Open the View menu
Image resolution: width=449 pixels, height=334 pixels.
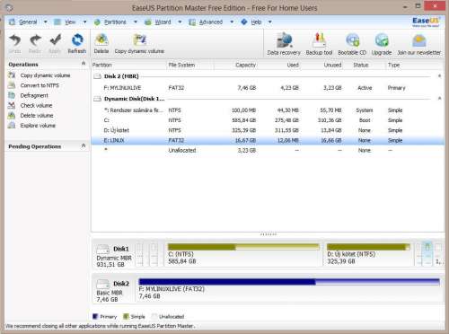pos(70,22)
